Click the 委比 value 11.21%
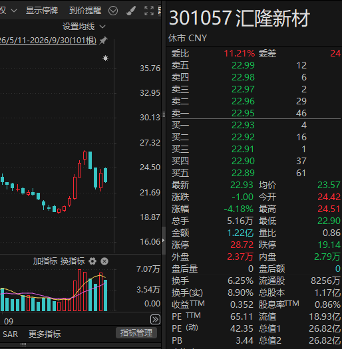 (x=240, y=54)
